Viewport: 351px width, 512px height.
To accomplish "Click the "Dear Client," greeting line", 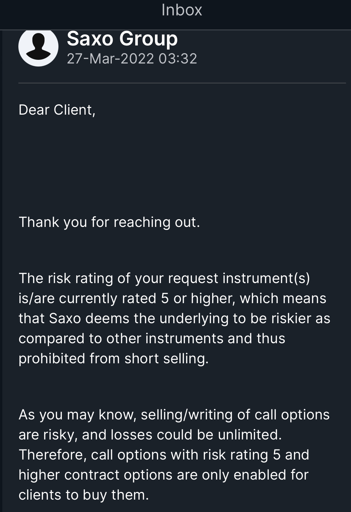I will (x=57, y=110).
